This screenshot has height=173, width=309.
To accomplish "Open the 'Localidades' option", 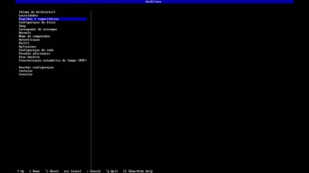I will (x=28, y=15).
